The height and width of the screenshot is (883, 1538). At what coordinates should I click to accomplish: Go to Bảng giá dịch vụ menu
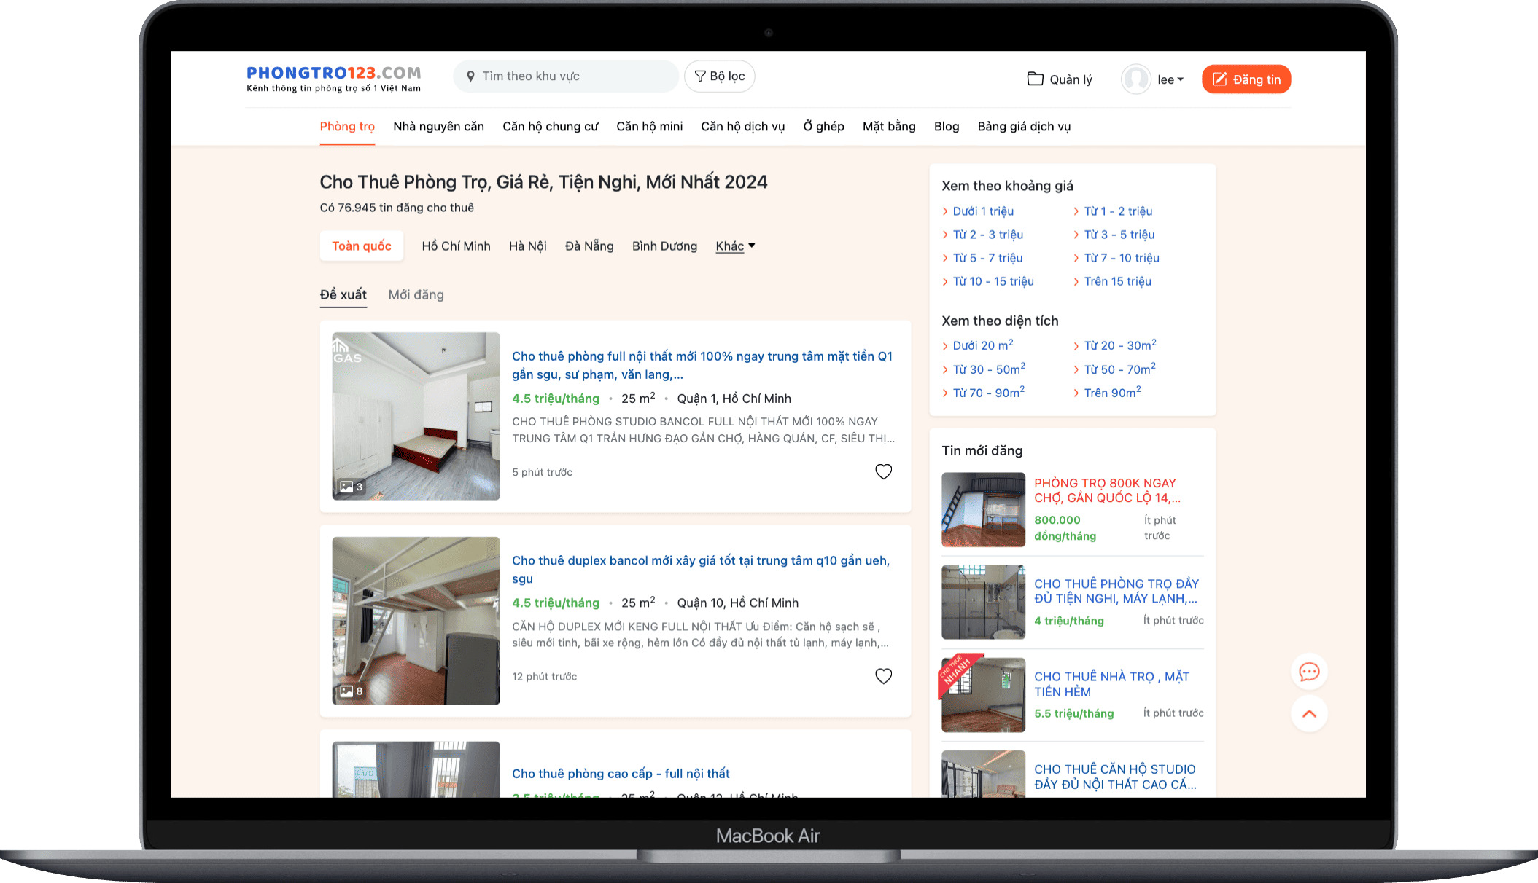(x=1024, y=127)
